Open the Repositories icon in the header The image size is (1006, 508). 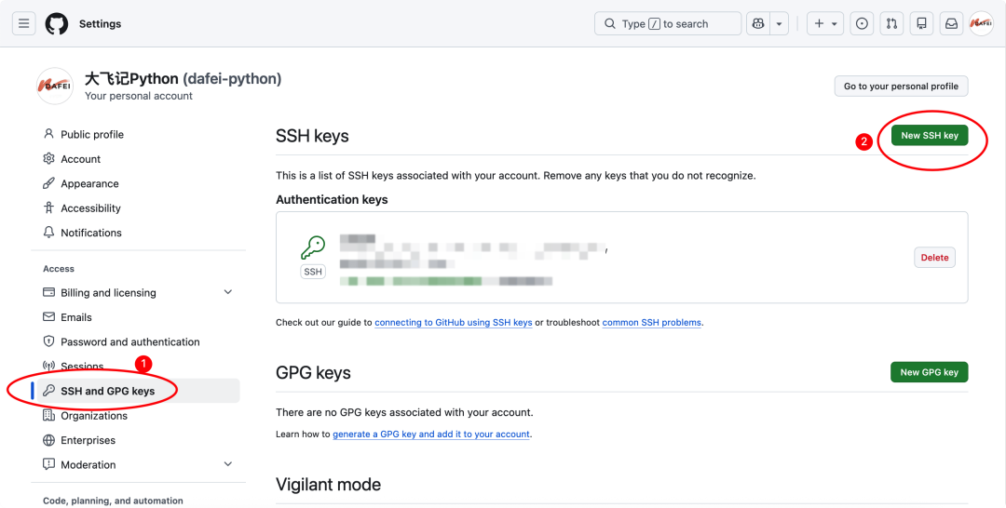(921, 23)
